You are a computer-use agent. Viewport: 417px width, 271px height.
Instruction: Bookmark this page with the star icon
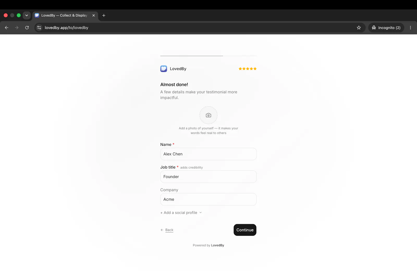pos(359,28)
